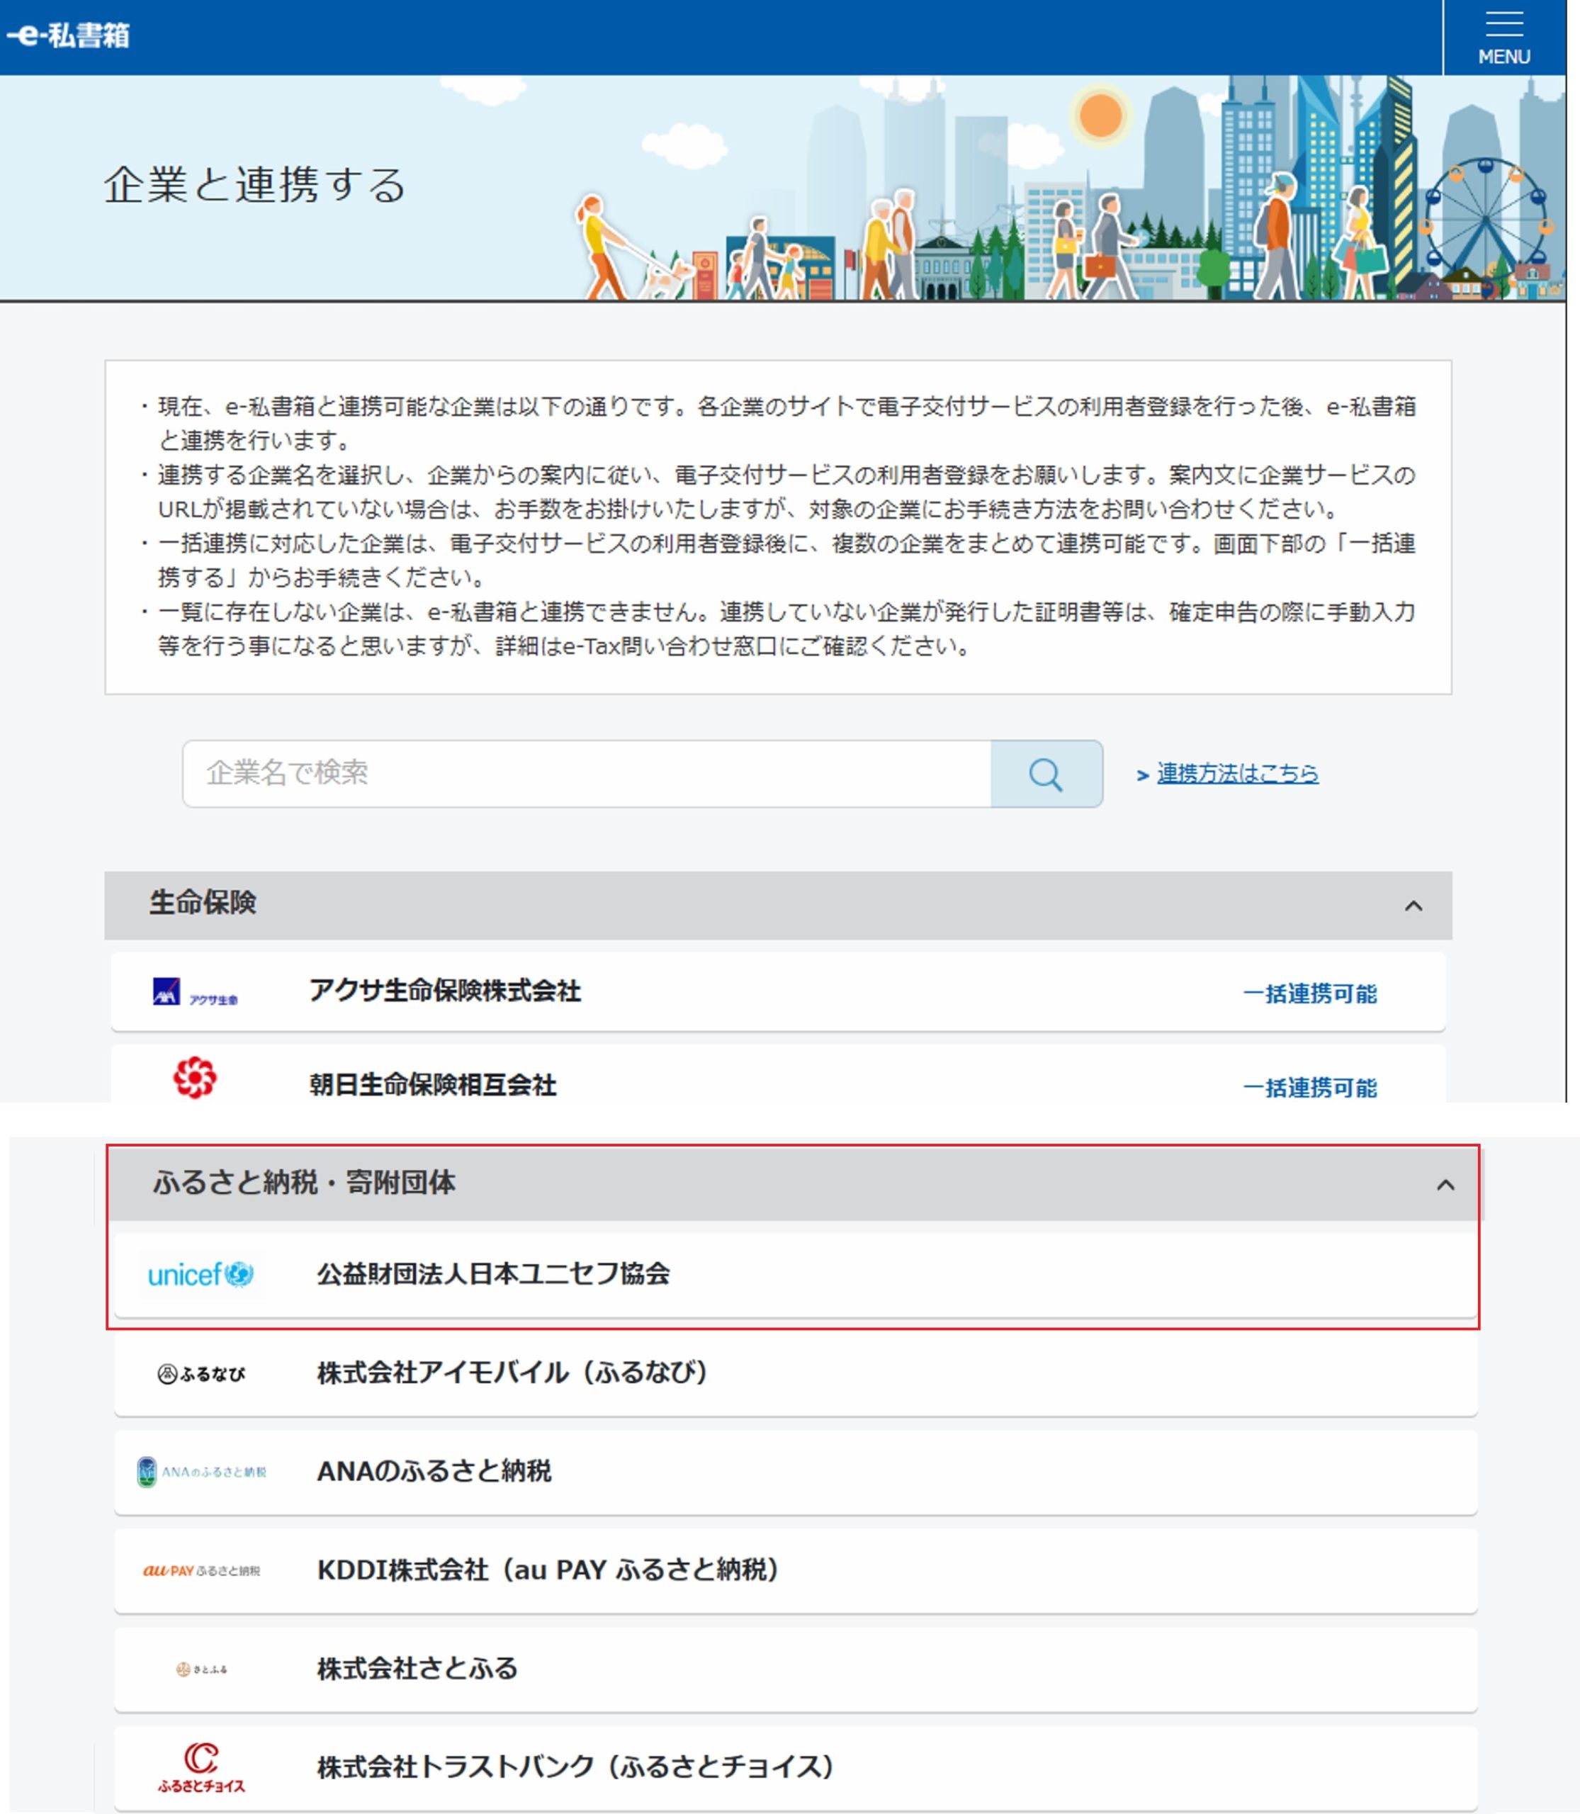Click the au PAY ふるさと納税 logo
This screenshot has height=1814, width=1580.
click(201, 1571)
